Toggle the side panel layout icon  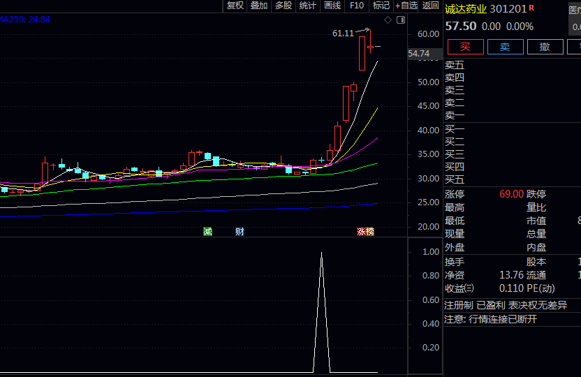coord(401,20)
